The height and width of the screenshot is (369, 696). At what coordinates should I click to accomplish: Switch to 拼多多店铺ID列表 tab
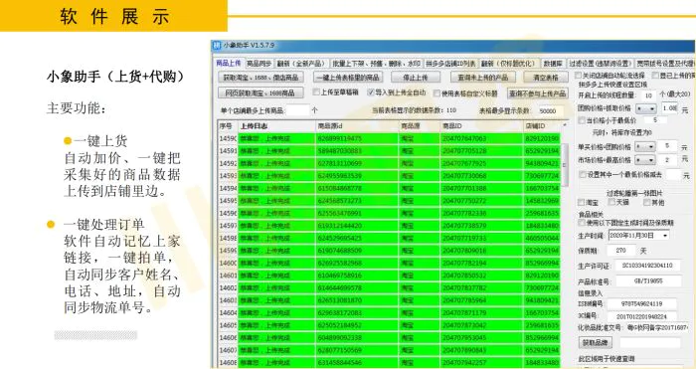(450, 64)
